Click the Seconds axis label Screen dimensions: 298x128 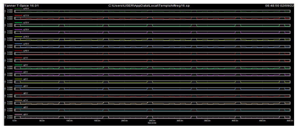[x=152, y=123]
